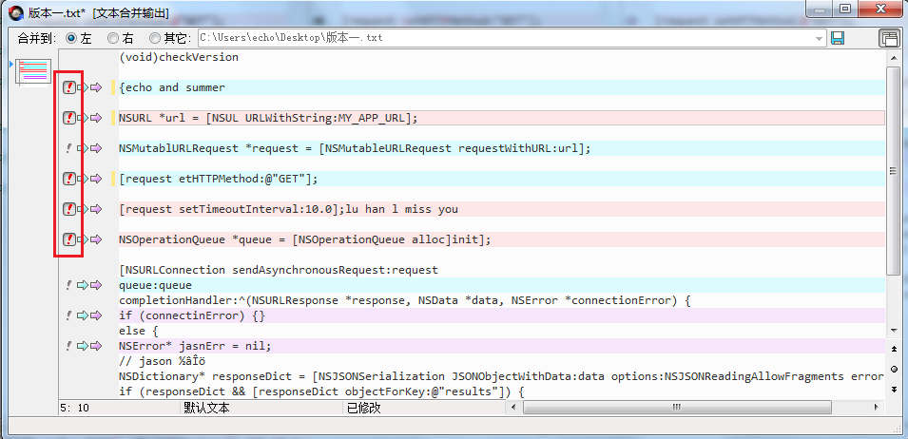The image size is (908, 439).
Task: Click gray exclamation beside 'if (connectinError)' line
Action: click(x=68, y=315)
